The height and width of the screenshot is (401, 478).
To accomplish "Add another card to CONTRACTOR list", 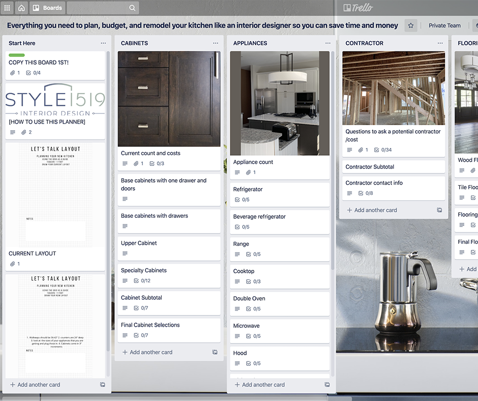I will tap(372, 210).
